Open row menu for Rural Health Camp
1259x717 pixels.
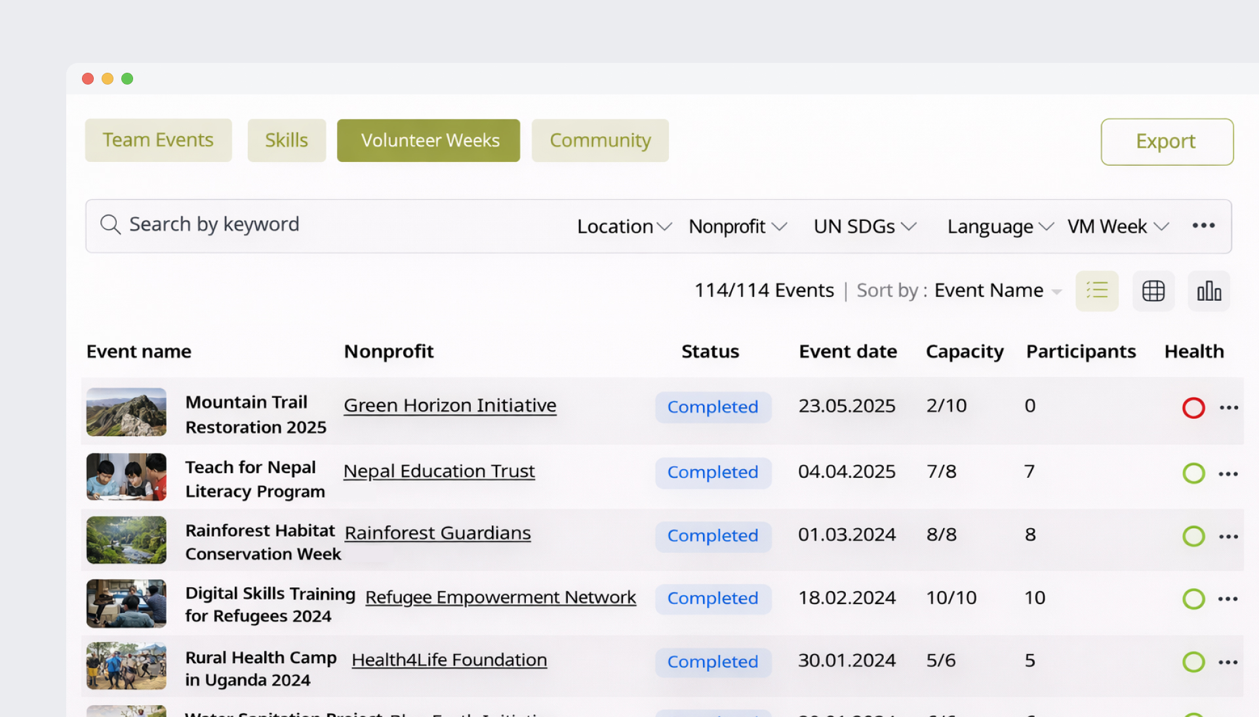tap(1228, 662)
